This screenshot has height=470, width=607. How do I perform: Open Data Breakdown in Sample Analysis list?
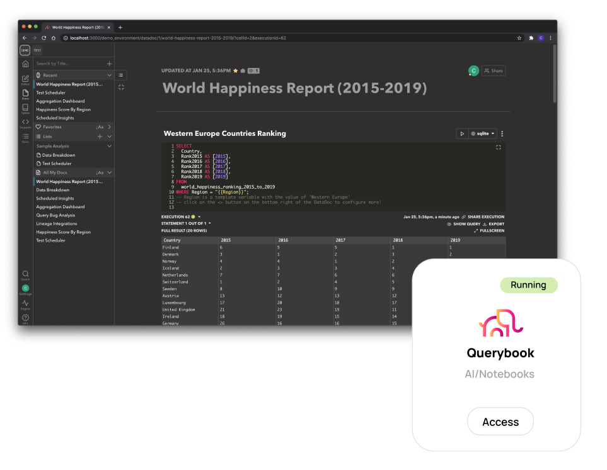55,155
